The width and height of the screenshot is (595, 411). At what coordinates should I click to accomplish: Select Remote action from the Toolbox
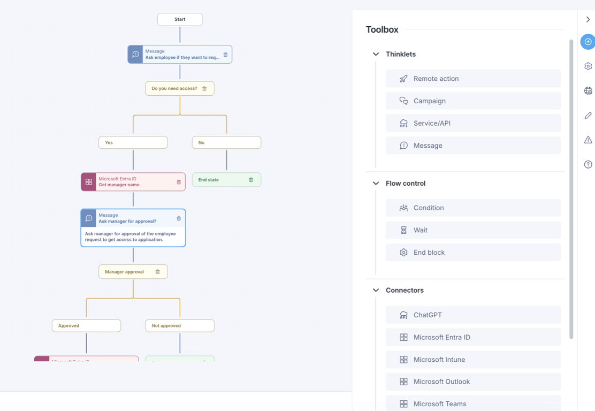click(473, 79)
